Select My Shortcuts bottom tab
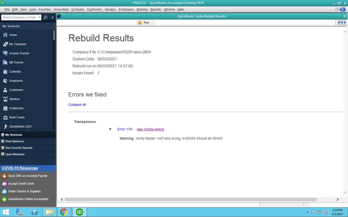Screen dimensions: 348x217 pyautogui.click(x=28, y=135)
